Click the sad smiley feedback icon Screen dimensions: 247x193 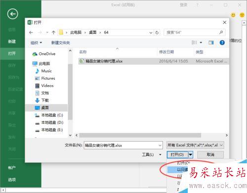[x=242, y=15]
